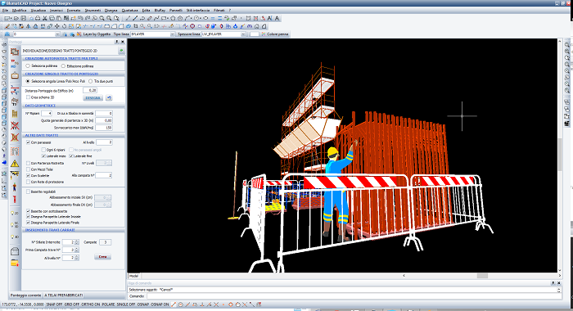Uncheck the Con parasassi checkbox
Viewport: 573px width, 311px height.
(28, 142)
